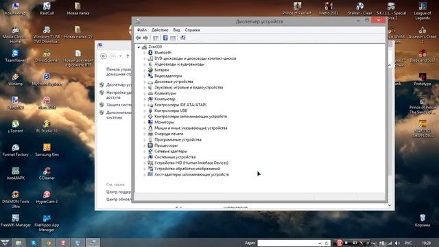Open Защита системы link in System window
This screenshot has height=247, width=439.
119,105
